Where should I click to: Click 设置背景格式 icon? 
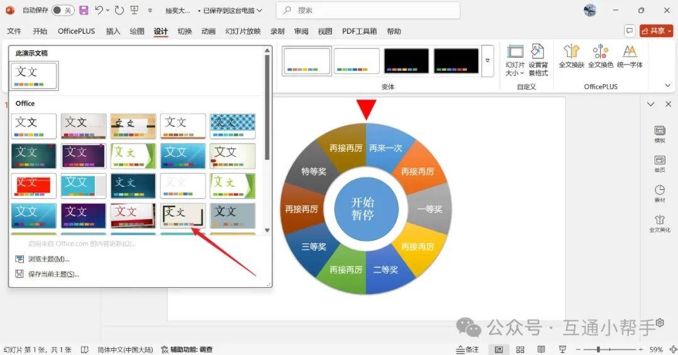click(x=538, y=60)
